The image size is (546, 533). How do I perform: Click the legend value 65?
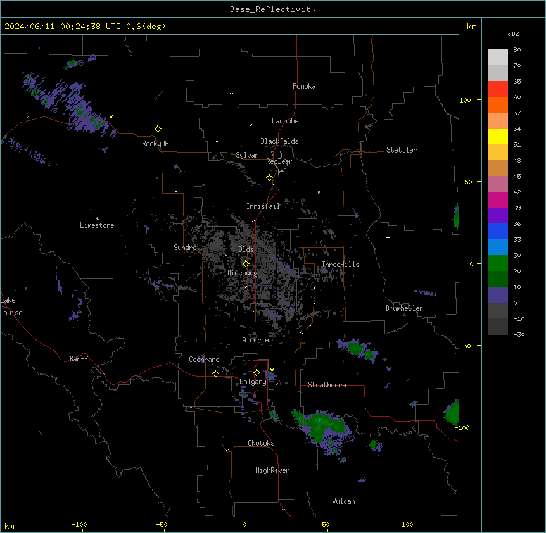(x=517, y=82)
